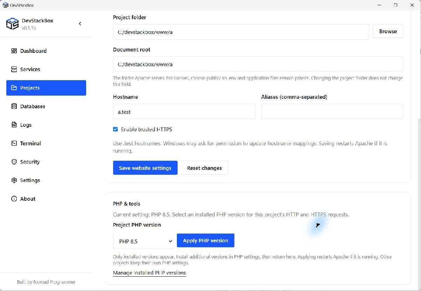This screenshot has height=291, width=421.
Task: Click the Aliases comma-separated input field
Action: point(332,112)
